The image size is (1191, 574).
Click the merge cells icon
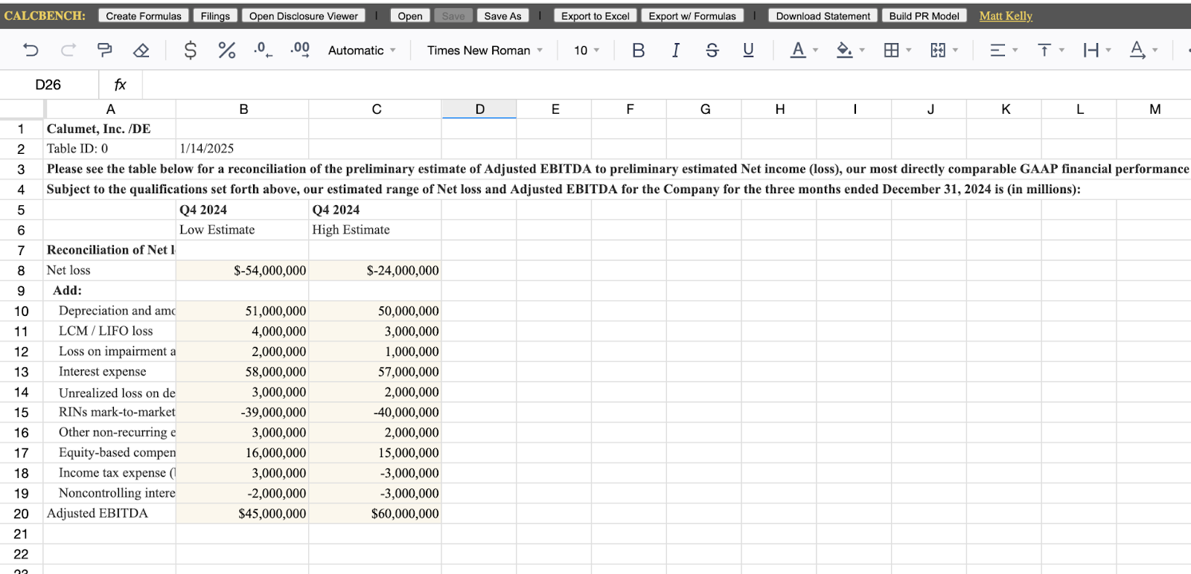[938, 50]
